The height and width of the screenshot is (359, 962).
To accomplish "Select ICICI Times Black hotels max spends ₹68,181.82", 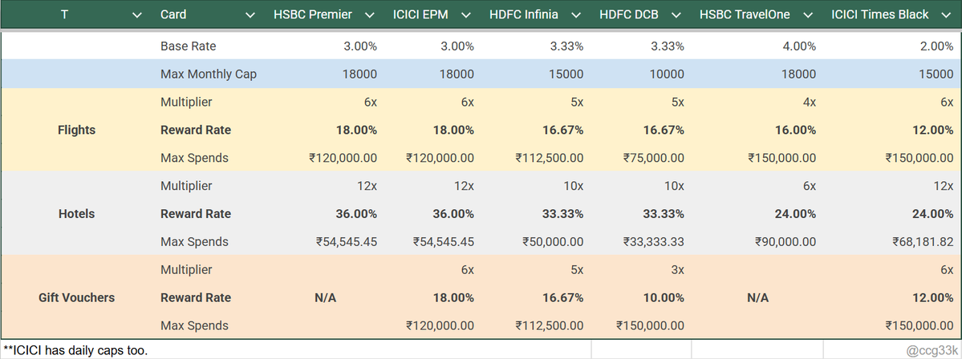I will (923, 241).
